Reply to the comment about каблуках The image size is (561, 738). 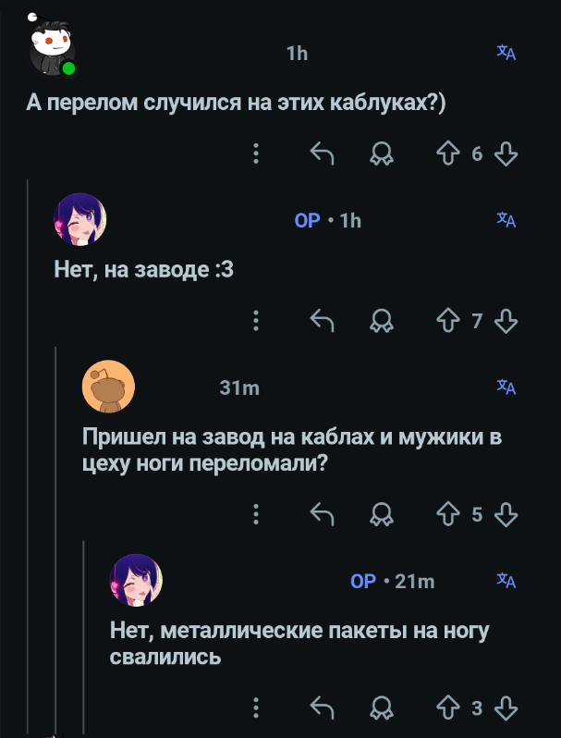pos(321,154)
